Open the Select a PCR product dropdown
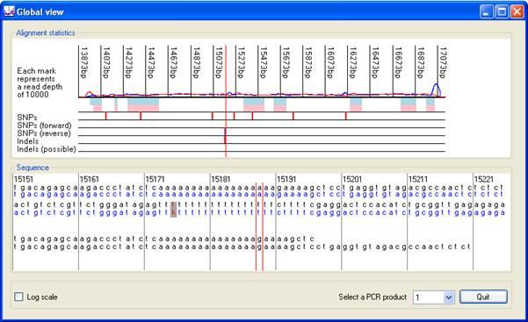 (x=449, y=297)
